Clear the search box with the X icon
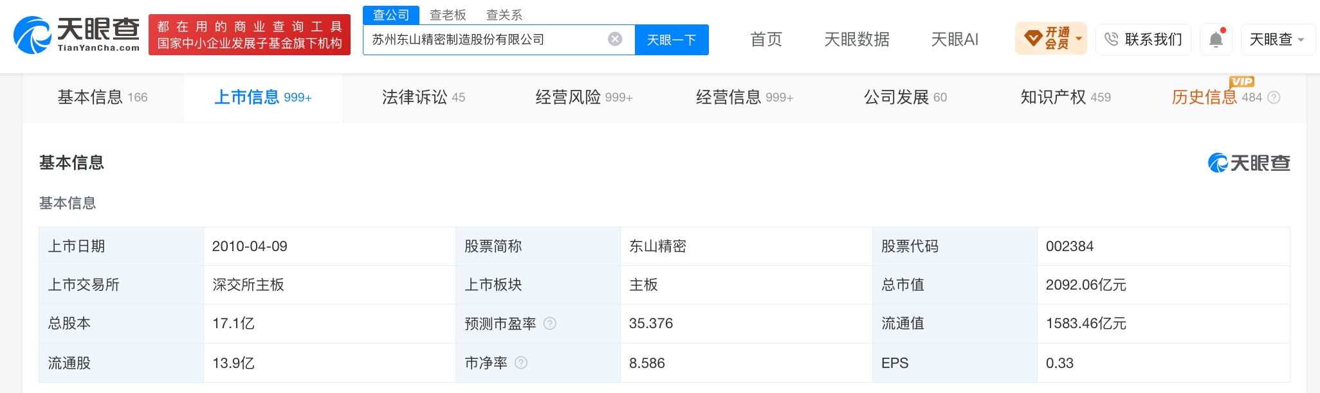The image size is (1320, 393). [x=615, y=39]
